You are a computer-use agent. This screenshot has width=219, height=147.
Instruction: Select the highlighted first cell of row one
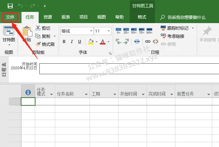pos(28,101)
